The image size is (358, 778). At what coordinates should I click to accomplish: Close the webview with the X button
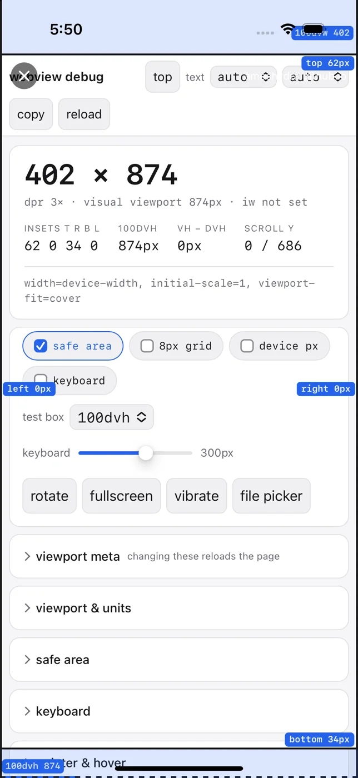tap(24, 76)
